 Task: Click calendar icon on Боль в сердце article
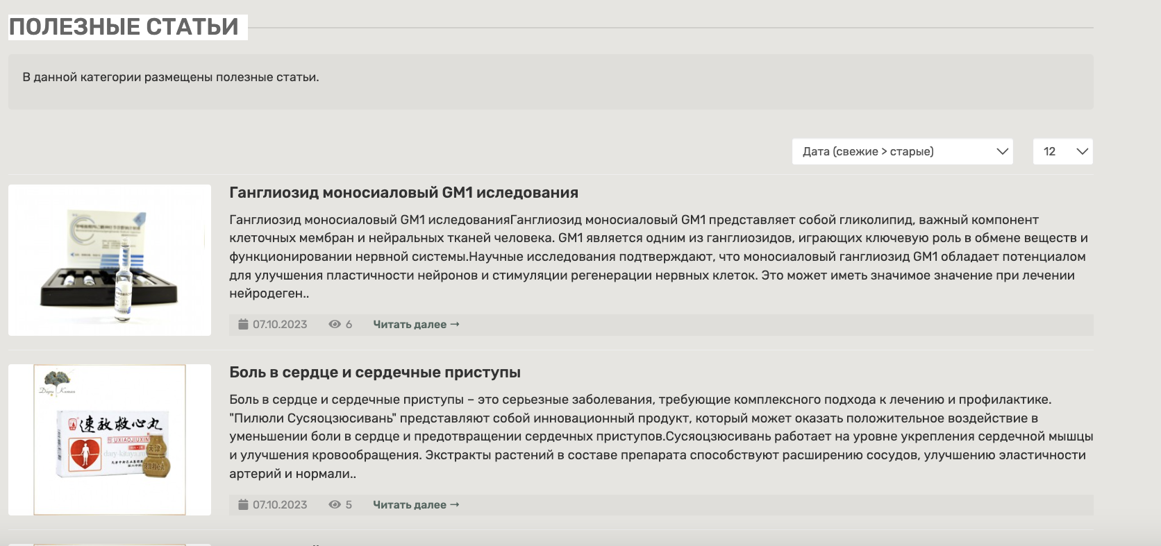(243, 504)
